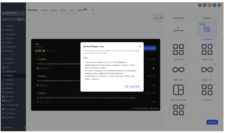225x133 pixels.
Task: Click the Edit Widget button
Action: [212, 122]
